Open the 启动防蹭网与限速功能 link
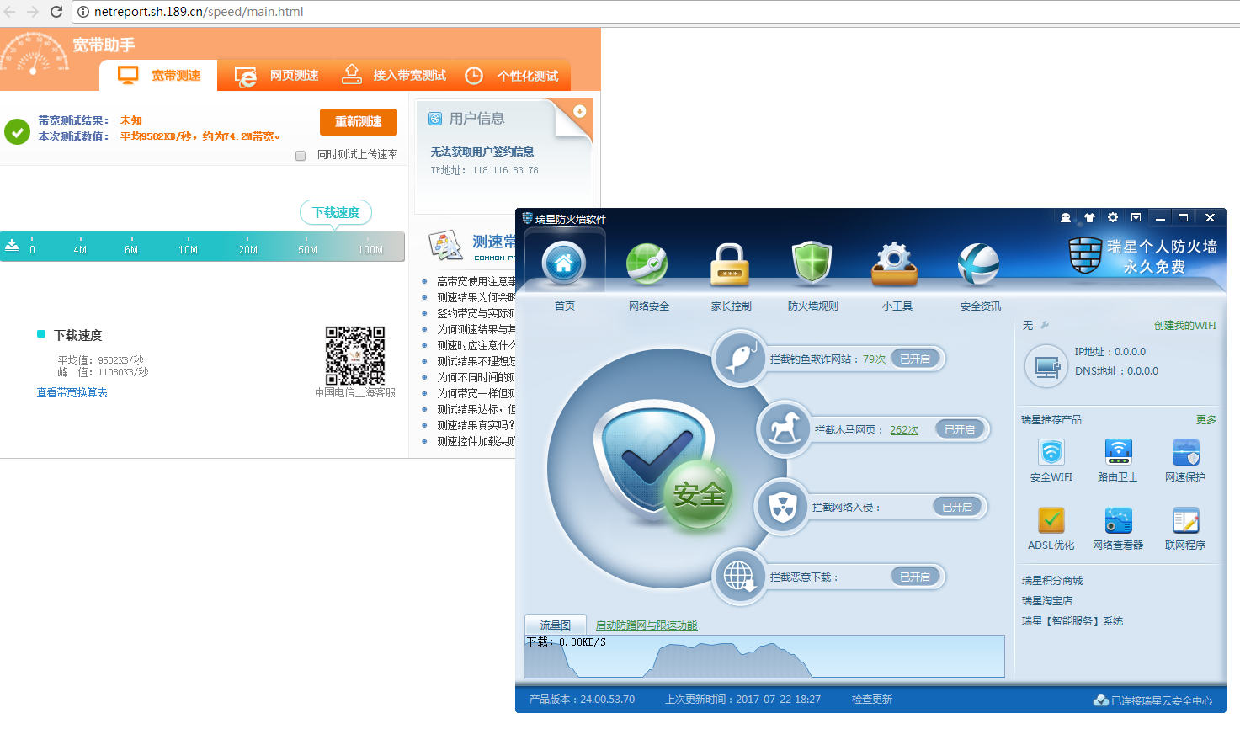This screenshot has height=729, width=1240. [647, 625]
